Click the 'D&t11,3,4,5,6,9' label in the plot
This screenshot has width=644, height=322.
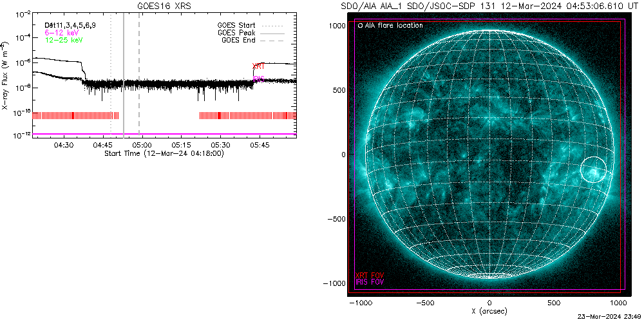coord(71,25)
